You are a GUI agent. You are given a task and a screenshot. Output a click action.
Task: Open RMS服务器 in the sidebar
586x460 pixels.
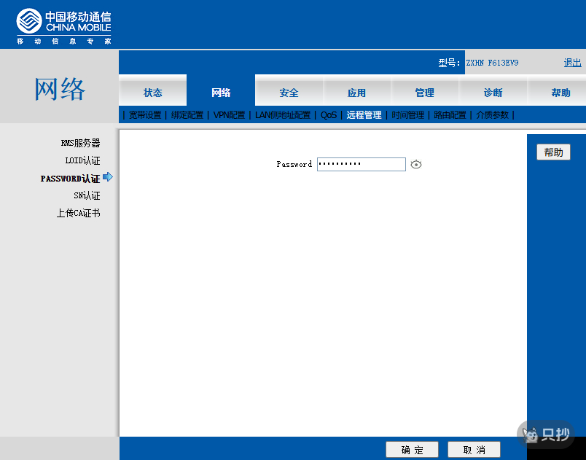(80, 143)
